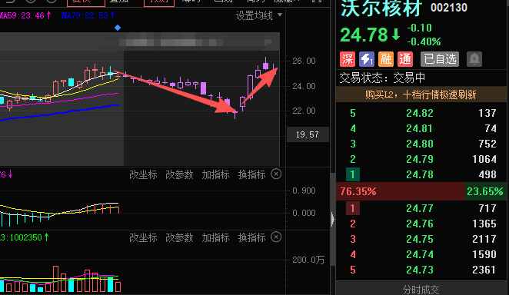
Task: Click the 76.35% buy ratio bar
Action: 401,191
